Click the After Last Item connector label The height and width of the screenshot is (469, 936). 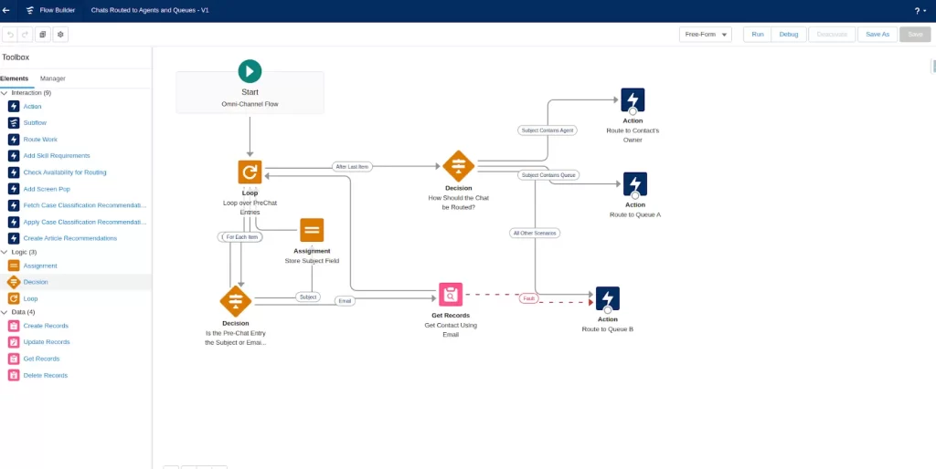[352, 167]
